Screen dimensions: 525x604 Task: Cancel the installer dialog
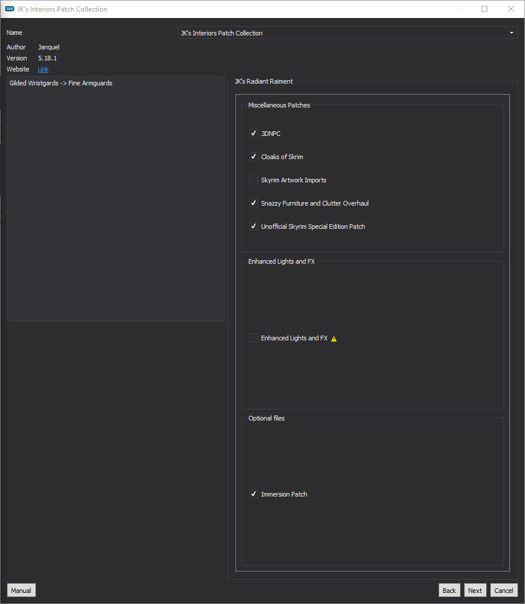(504, 590)
